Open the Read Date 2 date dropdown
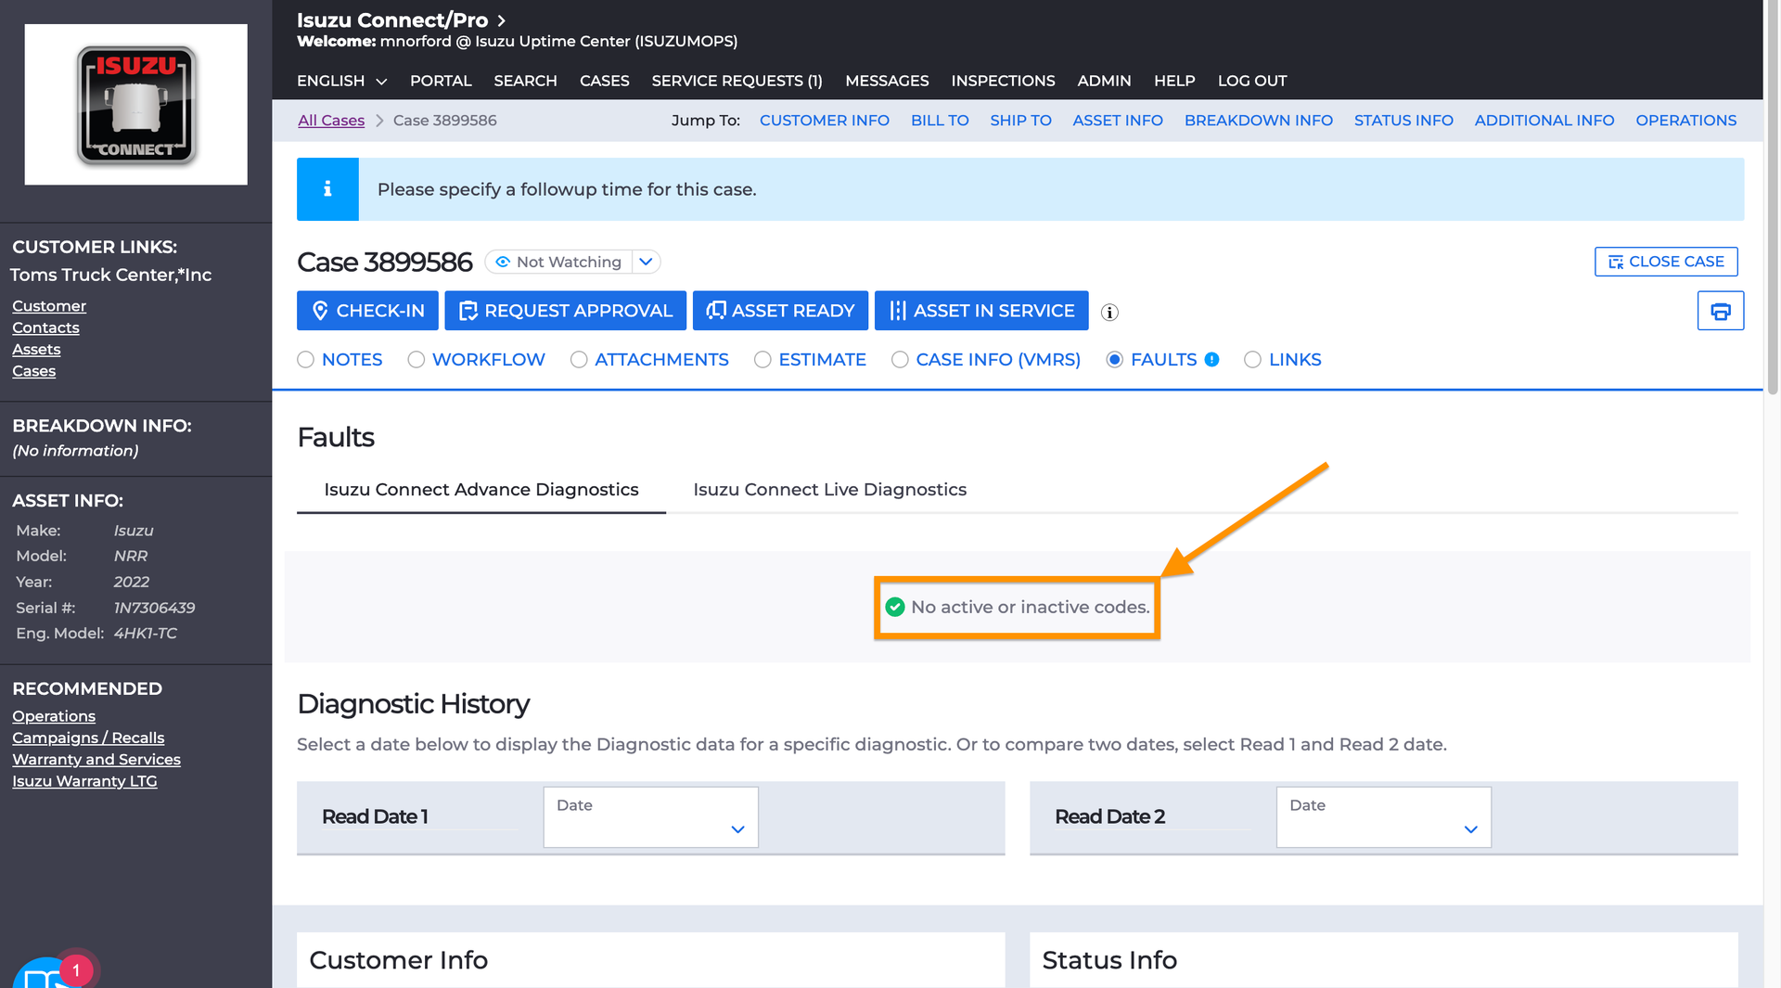This screenshot has height=988, width=1781. coord(1383,817)
